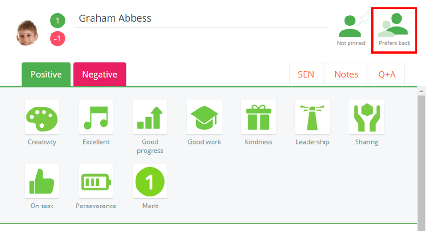The image size is (426, 231).
Task: Award the Creativity palette badge
Action: tap(42, 117)
